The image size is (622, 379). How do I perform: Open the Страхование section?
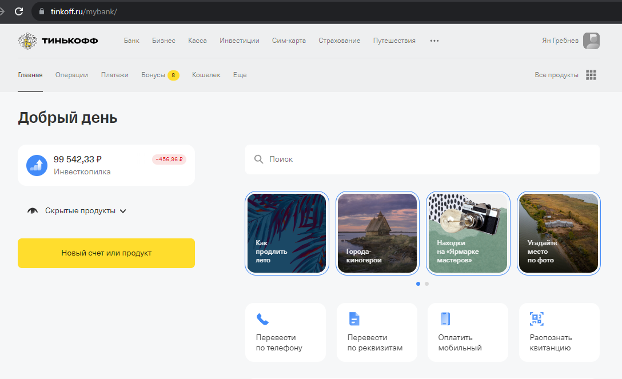coord(340,41)
